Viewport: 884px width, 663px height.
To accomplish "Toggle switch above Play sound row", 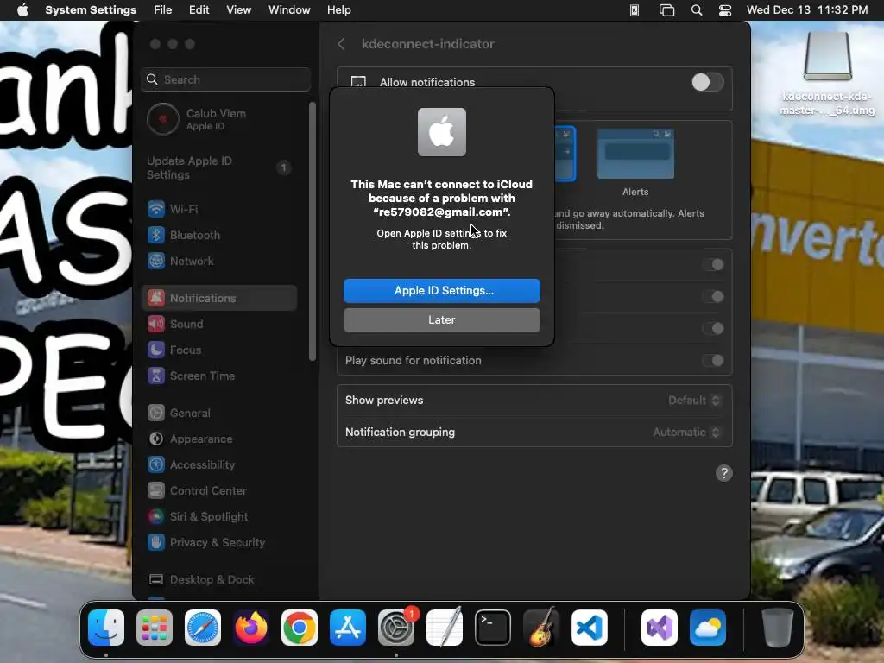I will [x=713, y=329].
